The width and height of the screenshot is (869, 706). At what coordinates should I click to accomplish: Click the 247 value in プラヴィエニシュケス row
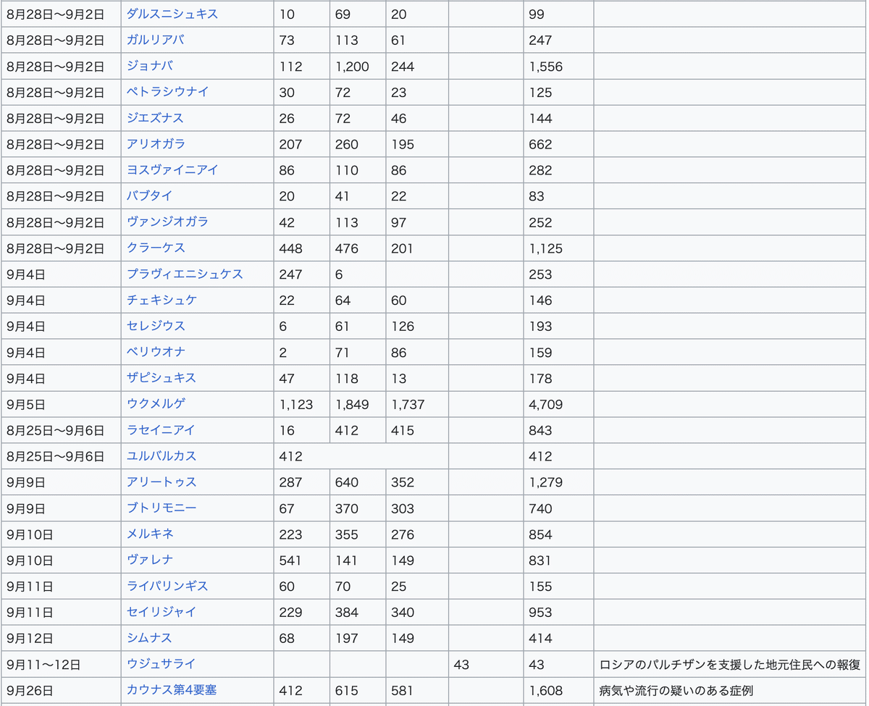[x=290, y=275]
